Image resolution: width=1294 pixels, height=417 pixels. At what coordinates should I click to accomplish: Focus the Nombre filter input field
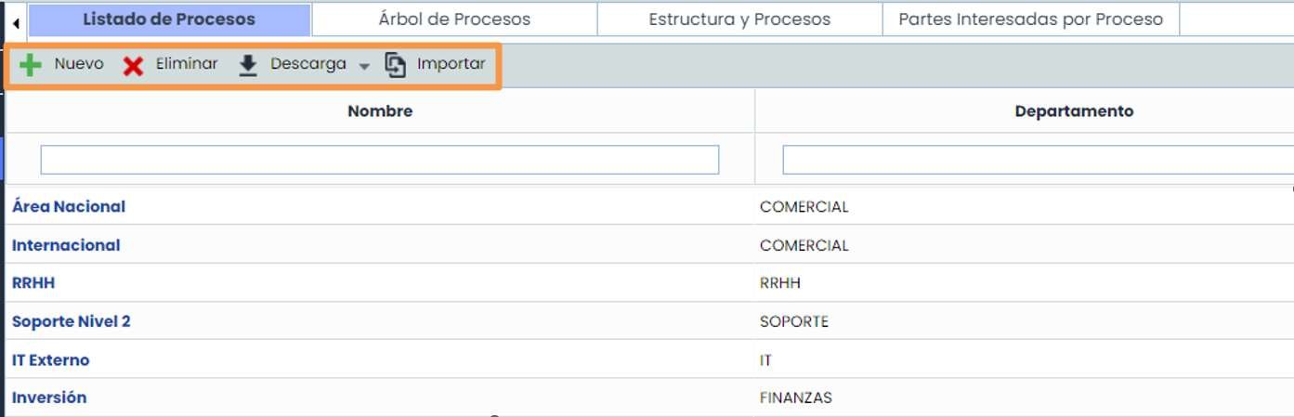point(380,160)
